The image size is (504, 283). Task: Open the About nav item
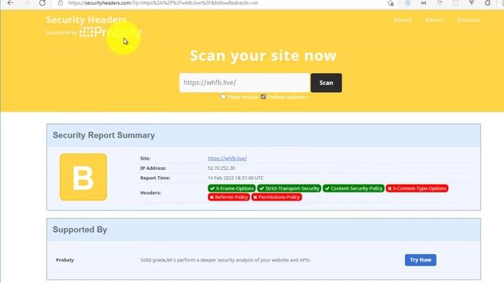pyautogui.click(x=434, y=20)
